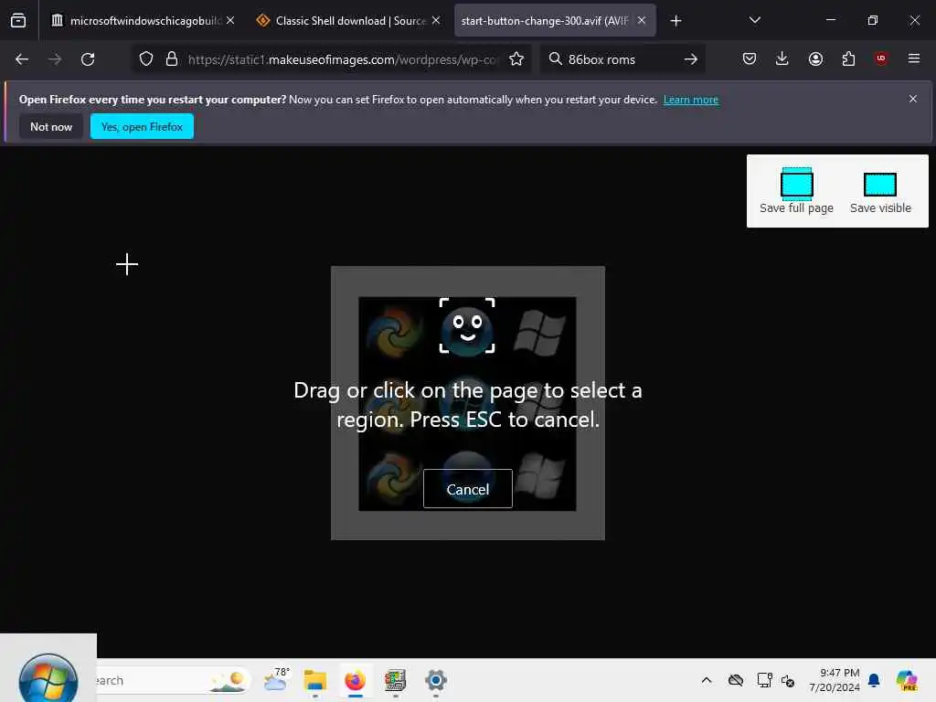Viewport: 936px width, 702px height.
Task: Open the Extensions panel
Action: pos(848,59)
